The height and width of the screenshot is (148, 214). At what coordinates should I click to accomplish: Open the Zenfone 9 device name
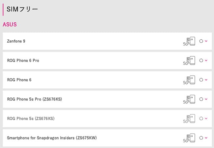coord(16,41)
